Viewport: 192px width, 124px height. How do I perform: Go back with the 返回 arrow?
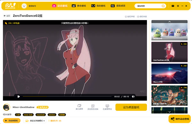coord(7,16)
